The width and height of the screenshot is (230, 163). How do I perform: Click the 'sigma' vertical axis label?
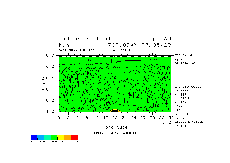tap(43, 83)
